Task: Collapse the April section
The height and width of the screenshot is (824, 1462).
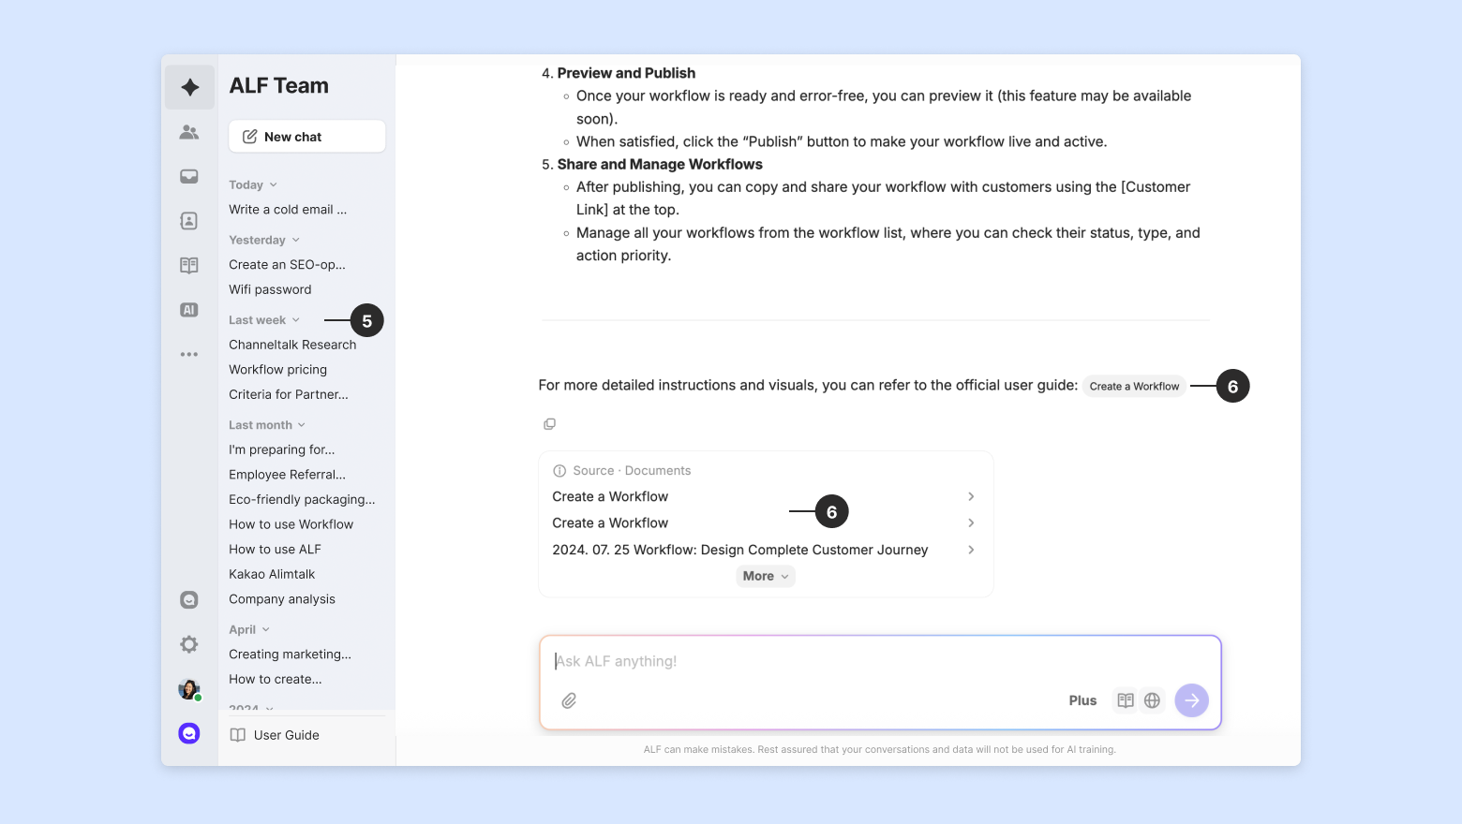Action: click(249, 630)
